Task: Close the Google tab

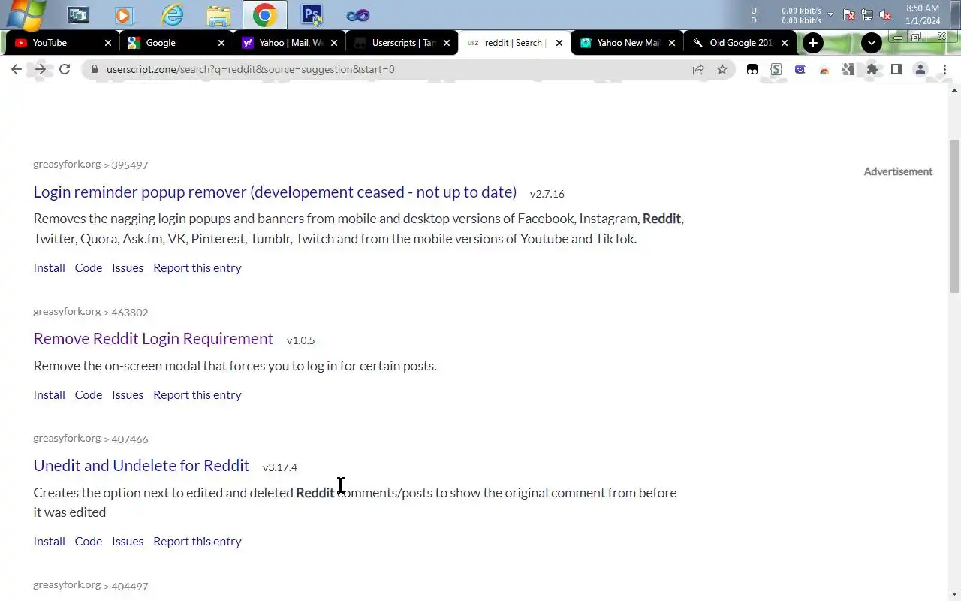Action: [x=221, y=43]
